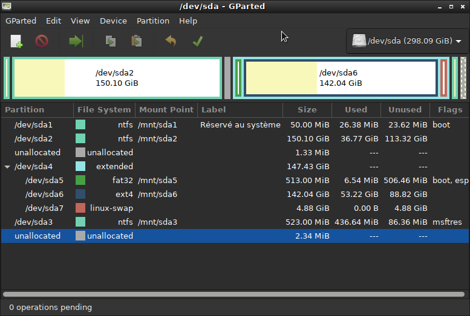Screen dimensions: 470x316
Task: Click the linux-swap file system cell
Action: pos(111,208)
